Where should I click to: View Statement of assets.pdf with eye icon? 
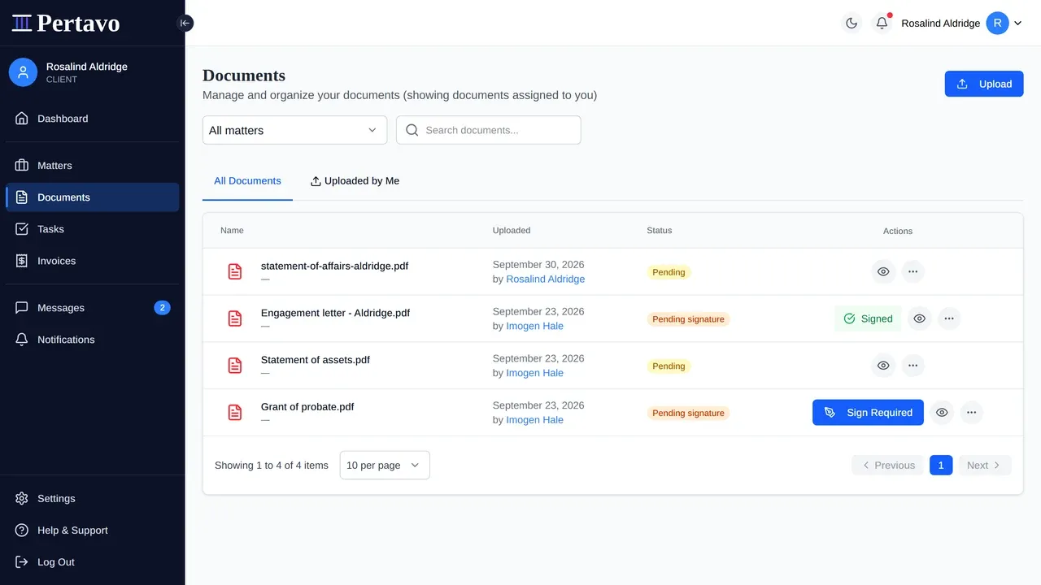(x=883, y=366)
